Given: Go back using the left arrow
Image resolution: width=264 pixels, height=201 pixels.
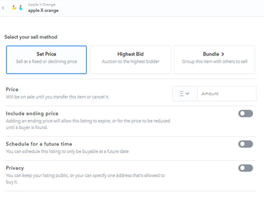Looking at the screenshot, I should (3, 8).
